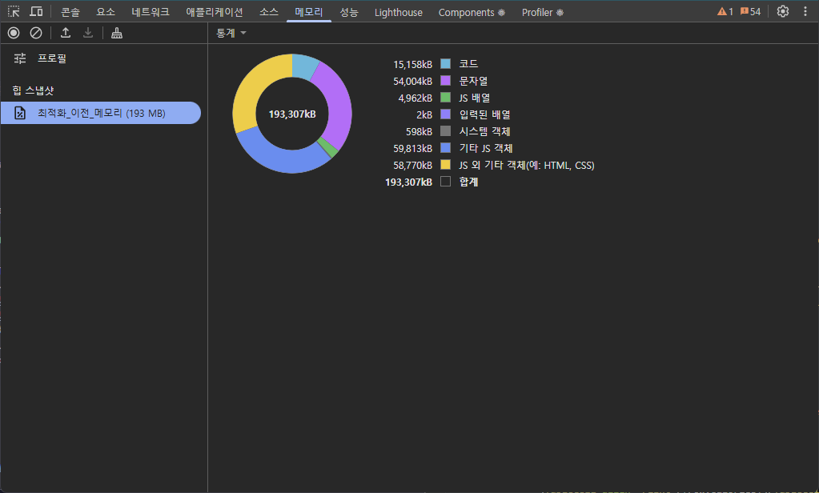This screenshot has width=819, height=493.
Task: Click the 598kB value
Action: click(419, 131)
